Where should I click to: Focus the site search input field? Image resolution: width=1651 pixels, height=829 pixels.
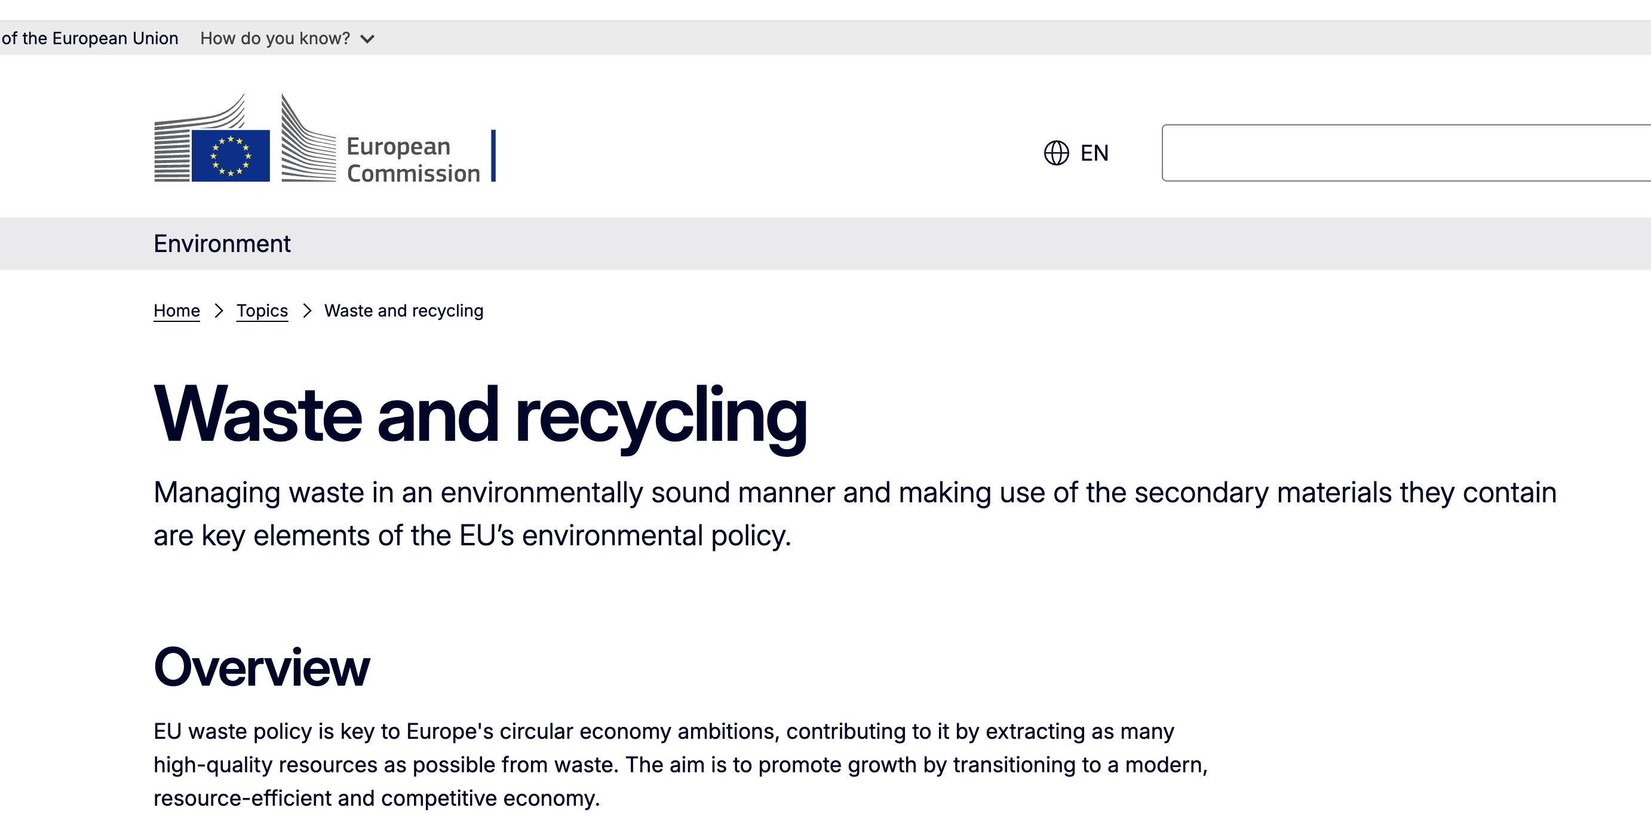pyautogui.click(x=1406, y=153)
